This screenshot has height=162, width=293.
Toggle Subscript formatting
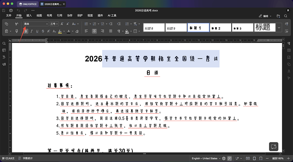point(54,31)
